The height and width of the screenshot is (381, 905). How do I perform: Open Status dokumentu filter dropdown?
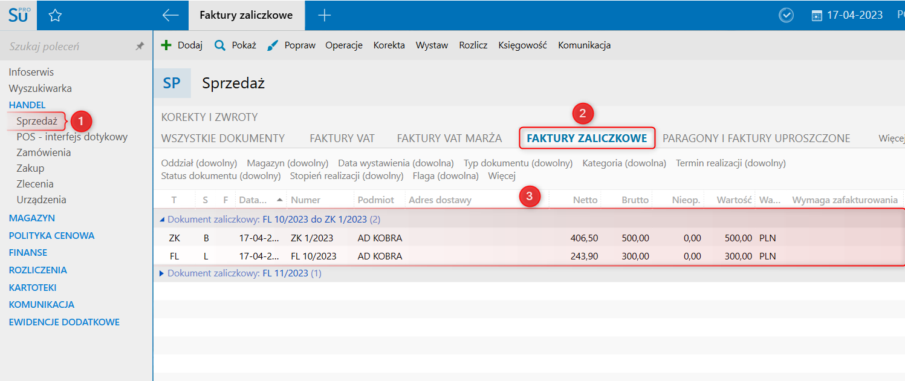[221, 176]
